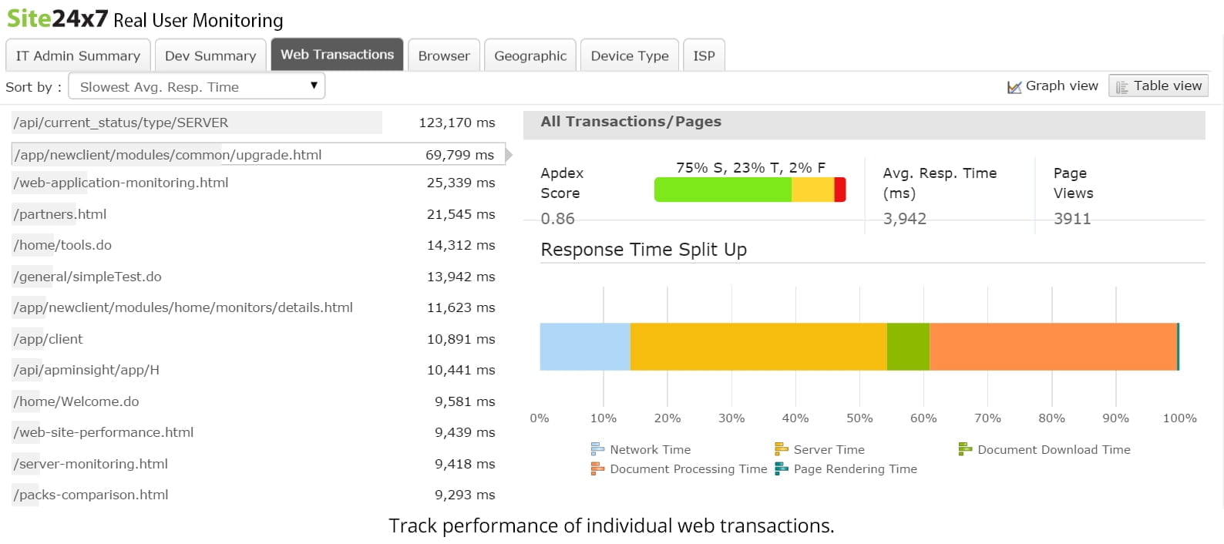The height and width of the screenshot is (544, 1224).
Task: Open the /home/tools.do transaction
Action: click(62, 245)
